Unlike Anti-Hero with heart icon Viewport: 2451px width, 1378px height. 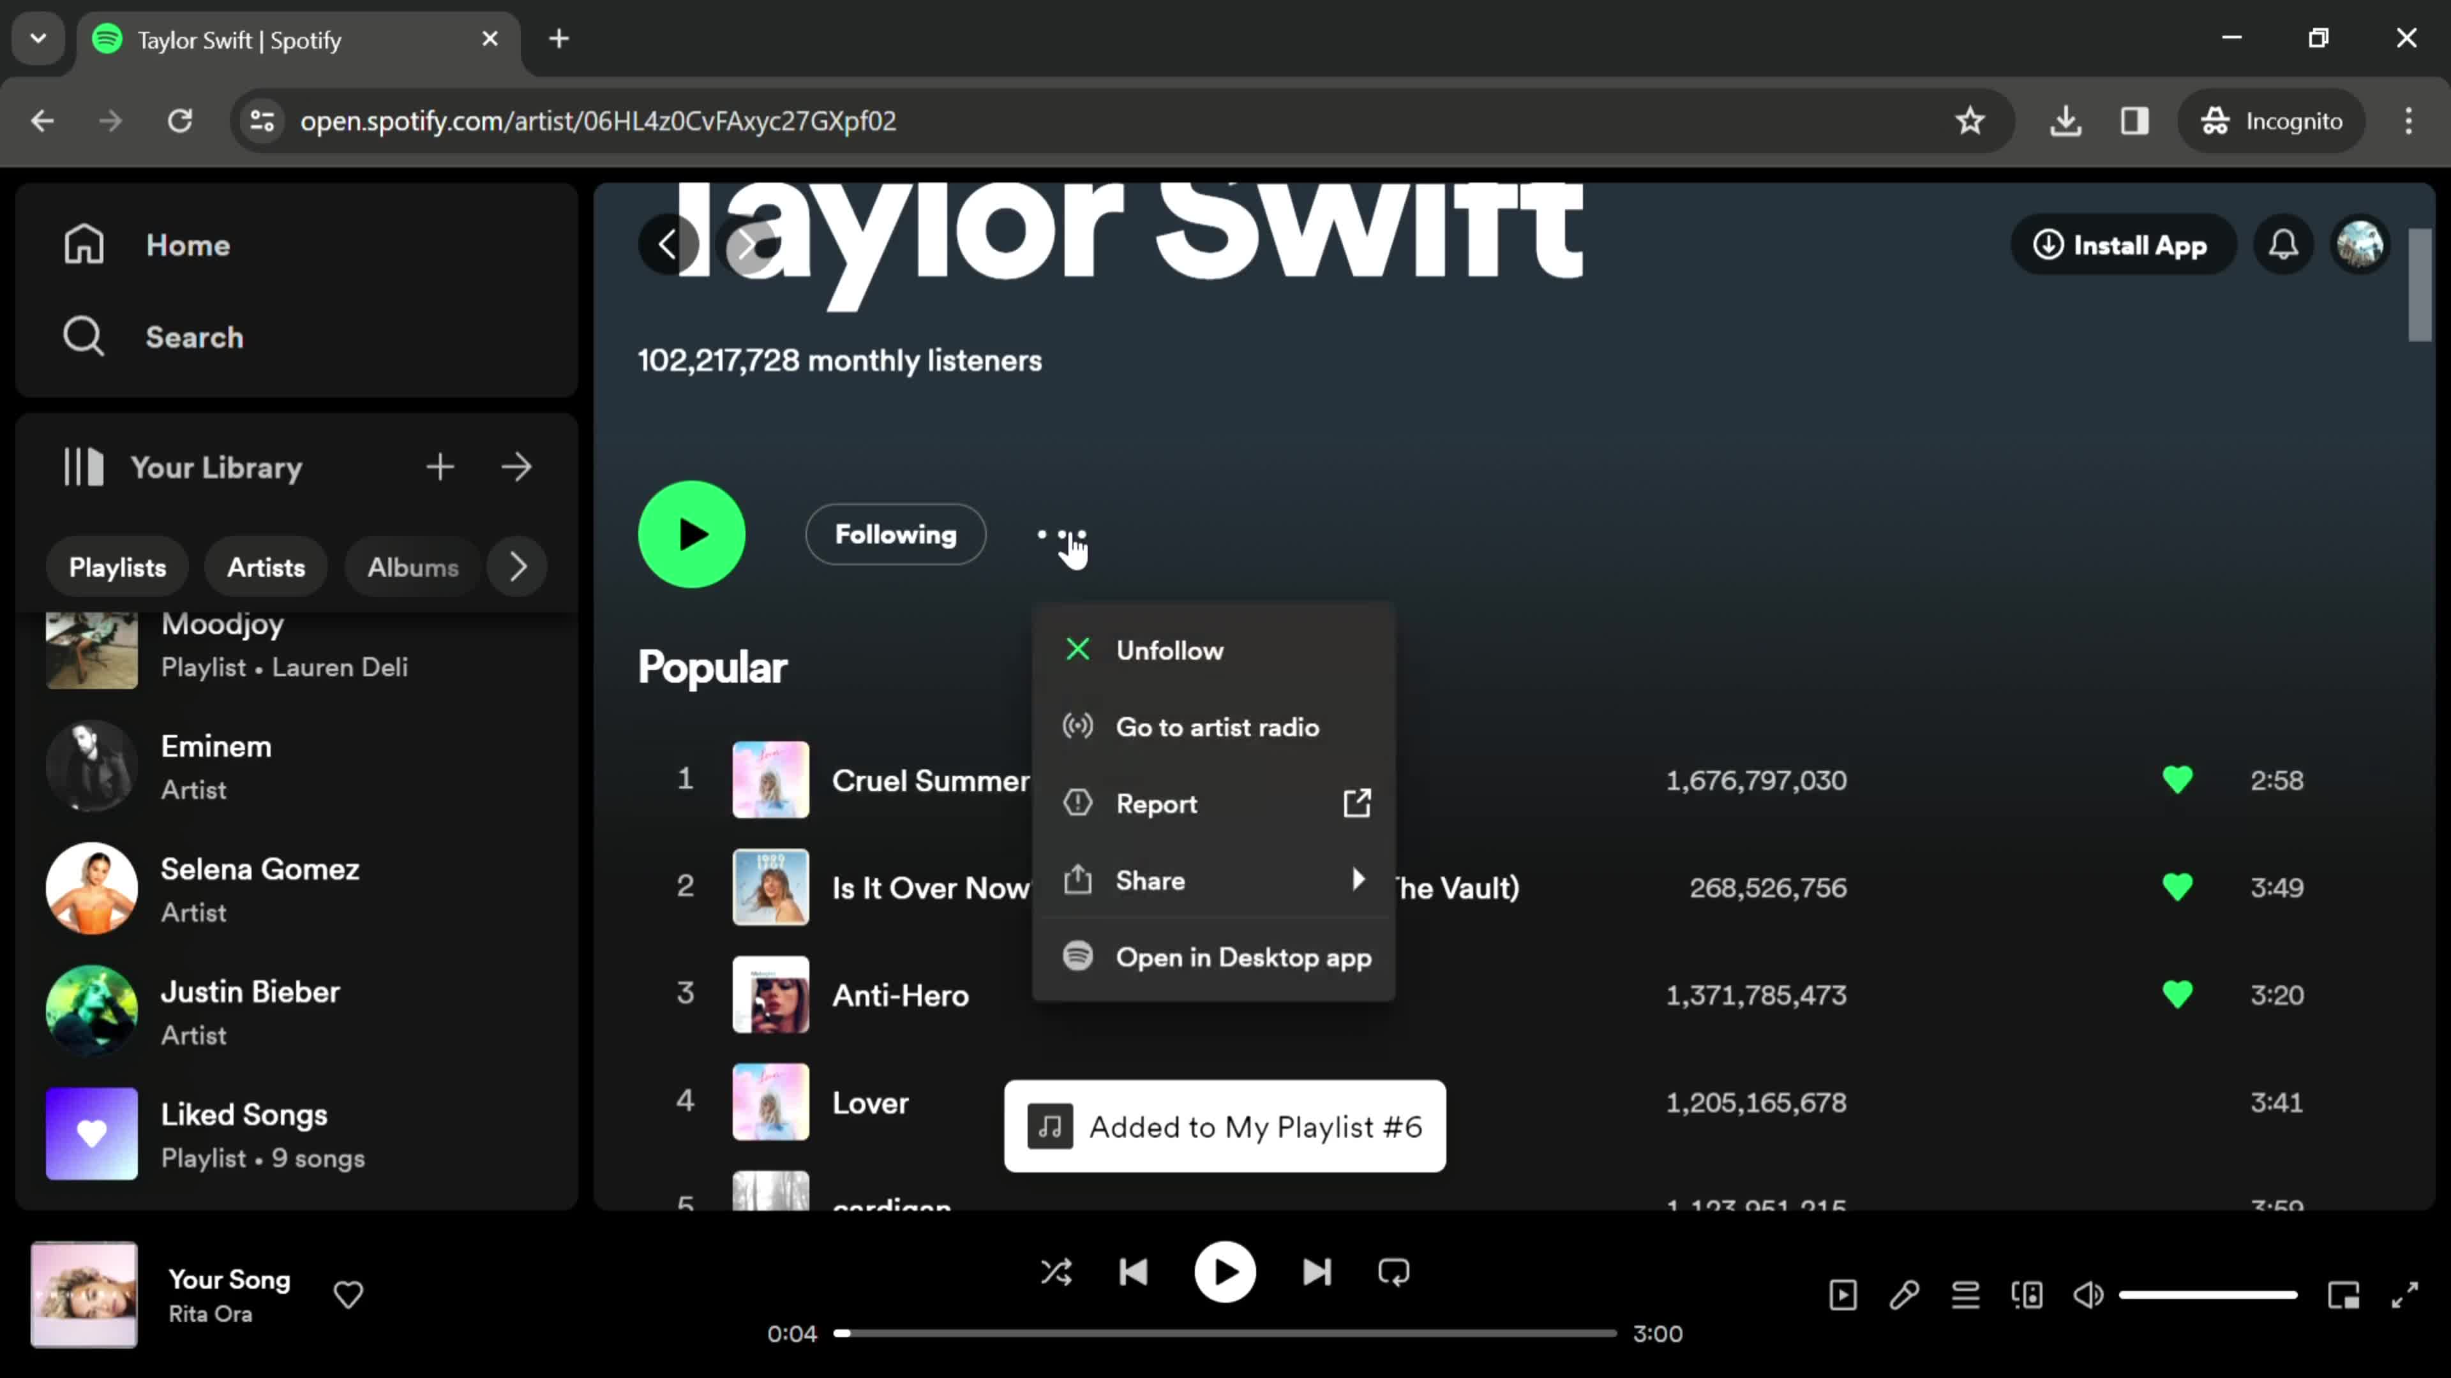coord(2177,996)
